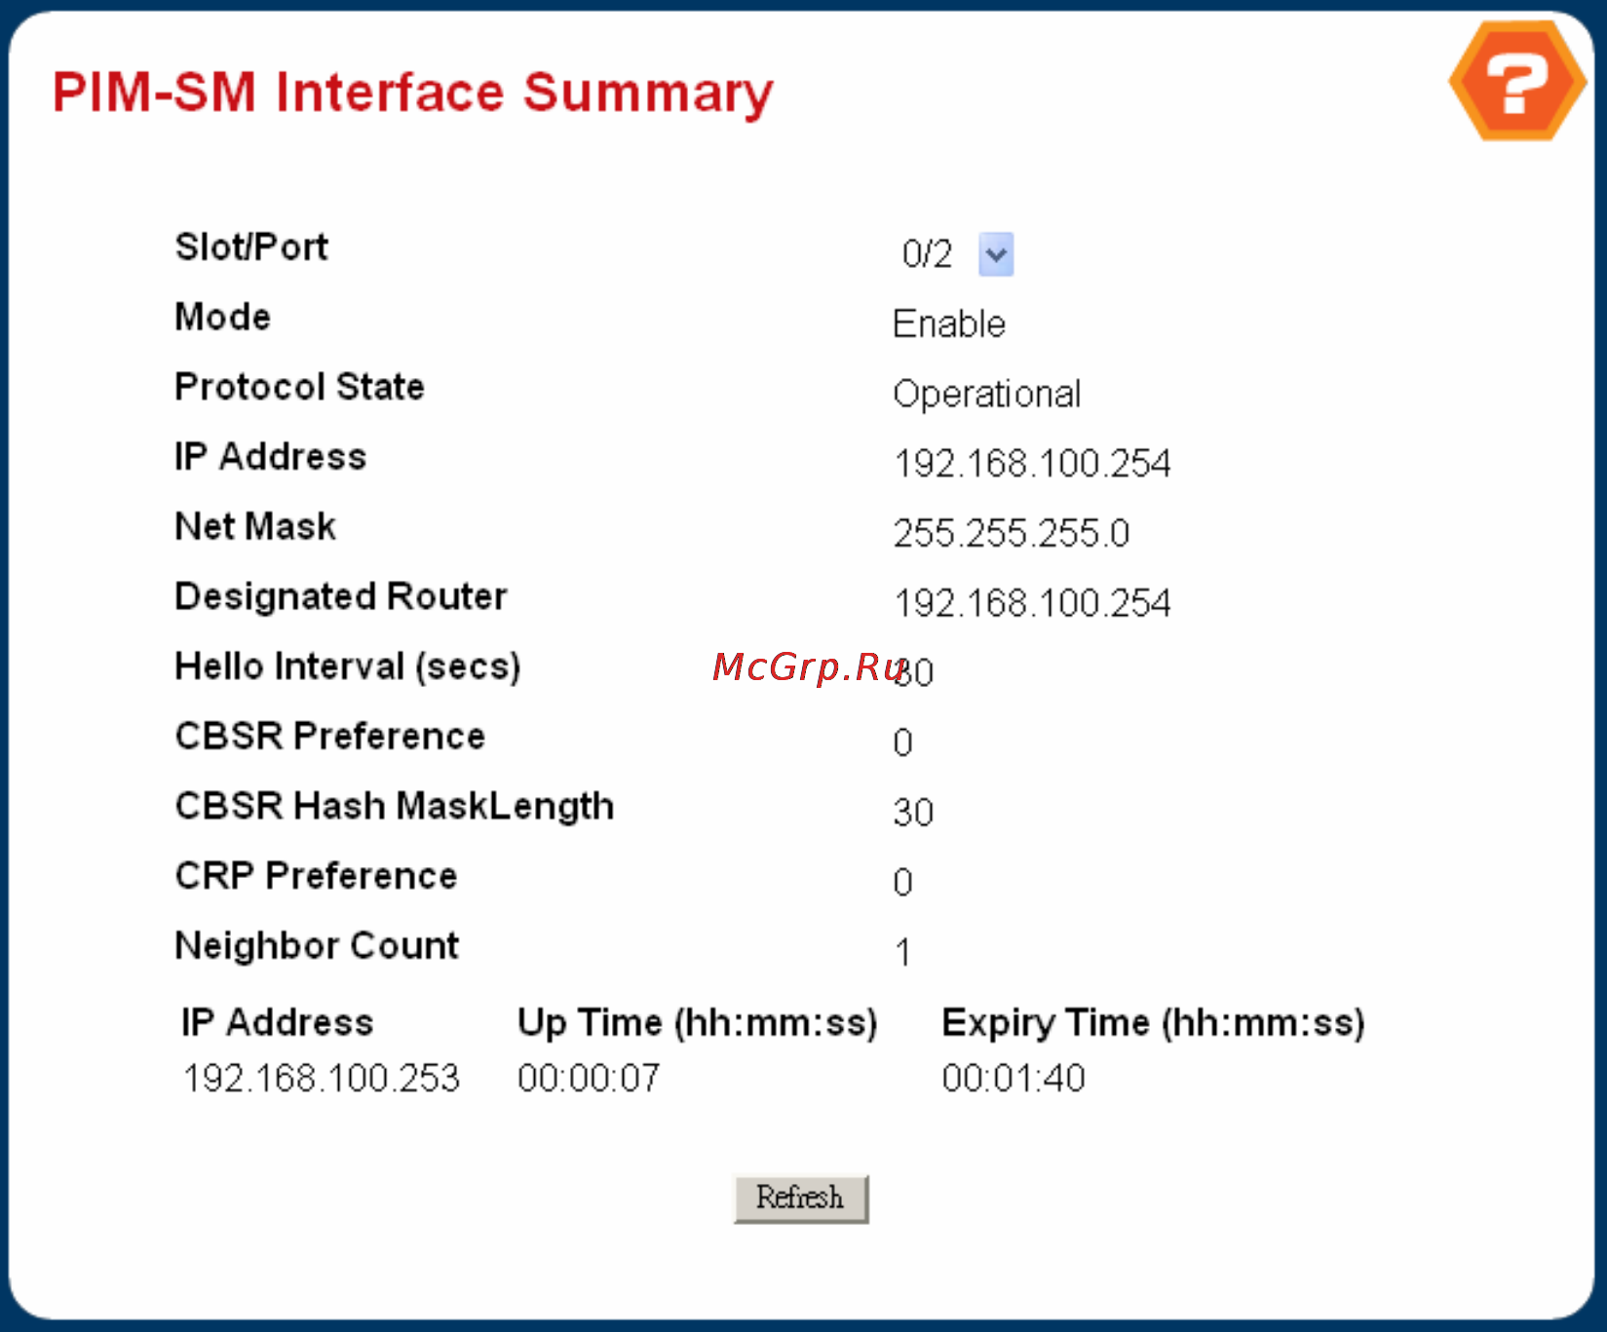1607x1332 pixels.
Task: Click the 'Designated Router' label
Action: (x=341, y=596)
